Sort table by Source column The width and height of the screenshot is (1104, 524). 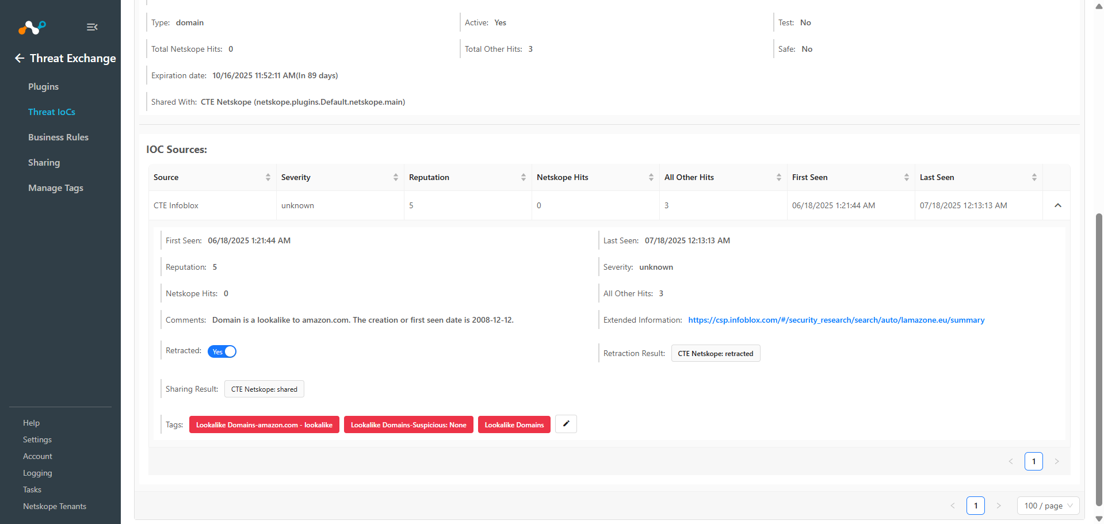click(x=268, y=177)
